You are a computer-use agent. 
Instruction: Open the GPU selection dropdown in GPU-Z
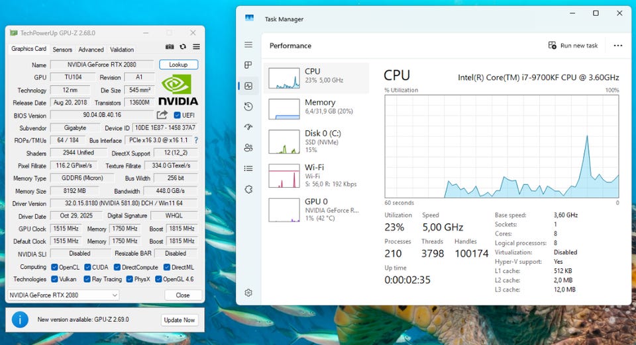pyautogui.click(x=64, y=295)
